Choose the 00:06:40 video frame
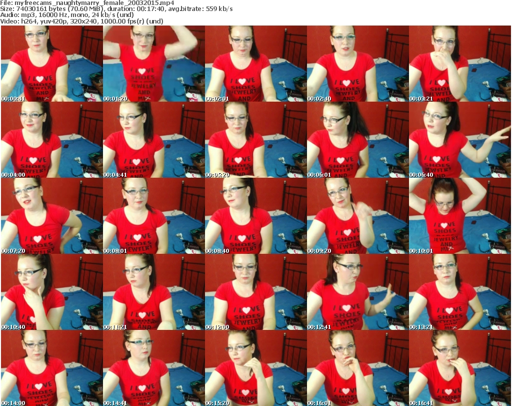 [x=460, y=140]
